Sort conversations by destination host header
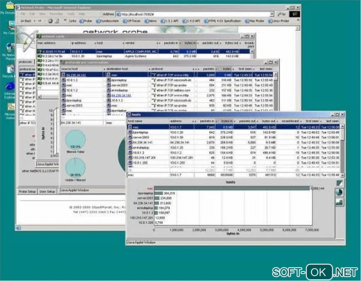The width and height of the screenshot is (361, 281). [x=127, y=69]
